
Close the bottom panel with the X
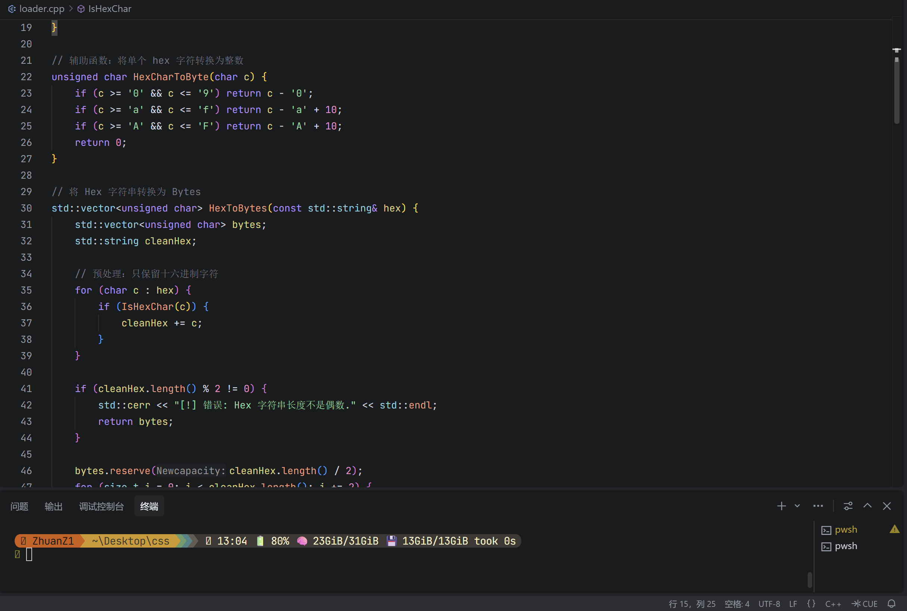(887, 506)
